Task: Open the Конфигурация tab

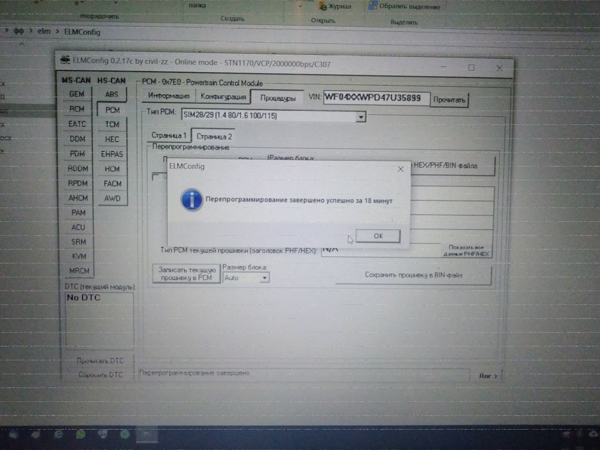Action: [223, 97]
